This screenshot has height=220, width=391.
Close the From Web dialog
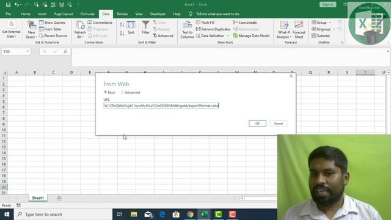coord(291,76)
